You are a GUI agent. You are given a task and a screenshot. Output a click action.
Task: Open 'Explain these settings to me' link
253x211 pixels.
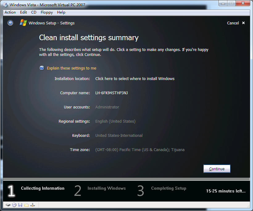[72, 68]
